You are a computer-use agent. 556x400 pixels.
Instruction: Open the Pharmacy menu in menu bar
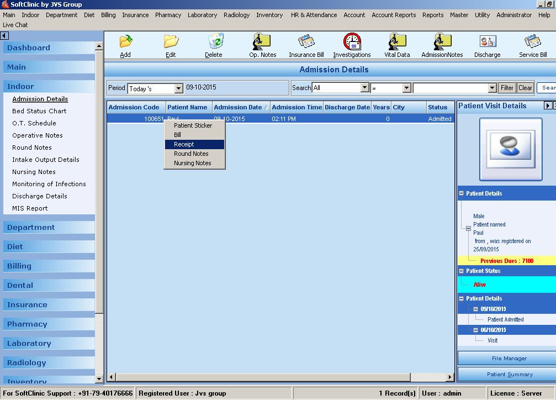(168, 15)
